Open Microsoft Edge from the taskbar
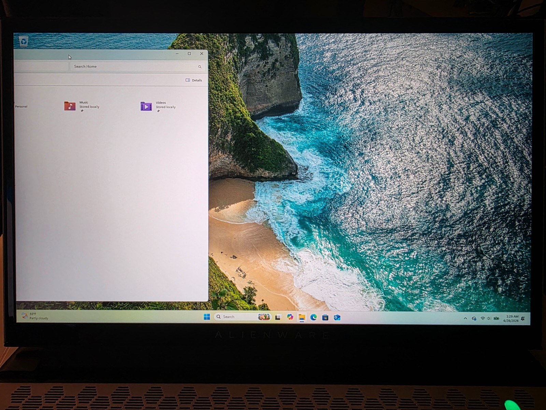This screenshot has height=410, width=546. [x=314, y=317]
